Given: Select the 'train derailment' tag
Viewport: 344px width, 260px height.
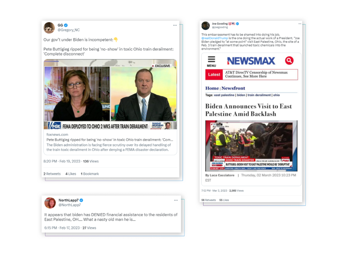Looking at the screenshot, I should click(x=259, y=95).
